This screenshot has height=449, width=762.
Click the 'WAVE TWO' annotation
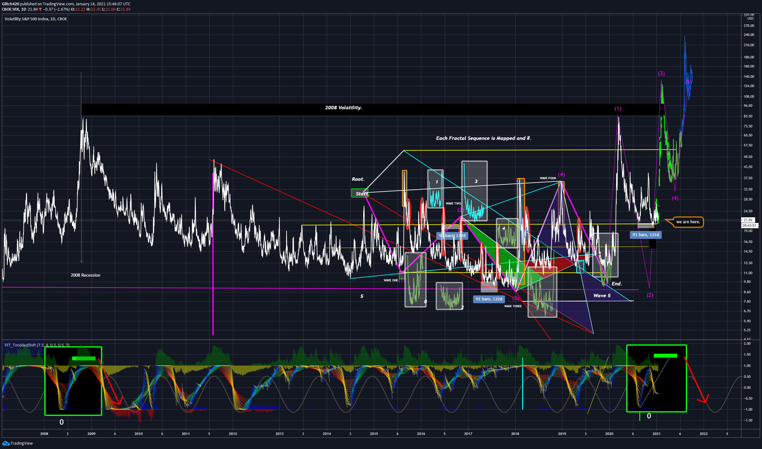tap(453, 204)
